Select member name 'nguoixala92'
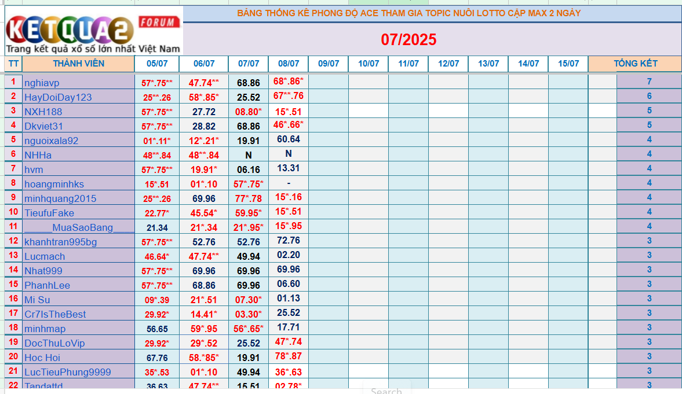Image resolution: width=682 pixels, height=394 pixels. 52,141
